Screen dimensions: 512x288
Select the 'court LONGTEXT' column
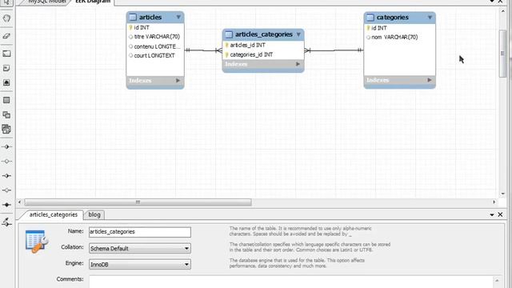[152, 55]
